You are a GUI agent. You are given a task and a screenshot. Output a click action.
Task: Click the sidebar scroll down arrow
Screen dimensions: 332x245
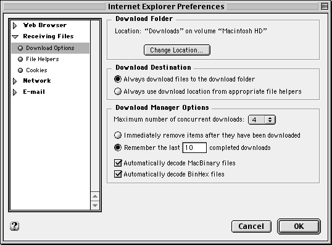pyautogui.click(x=95, y=206)
